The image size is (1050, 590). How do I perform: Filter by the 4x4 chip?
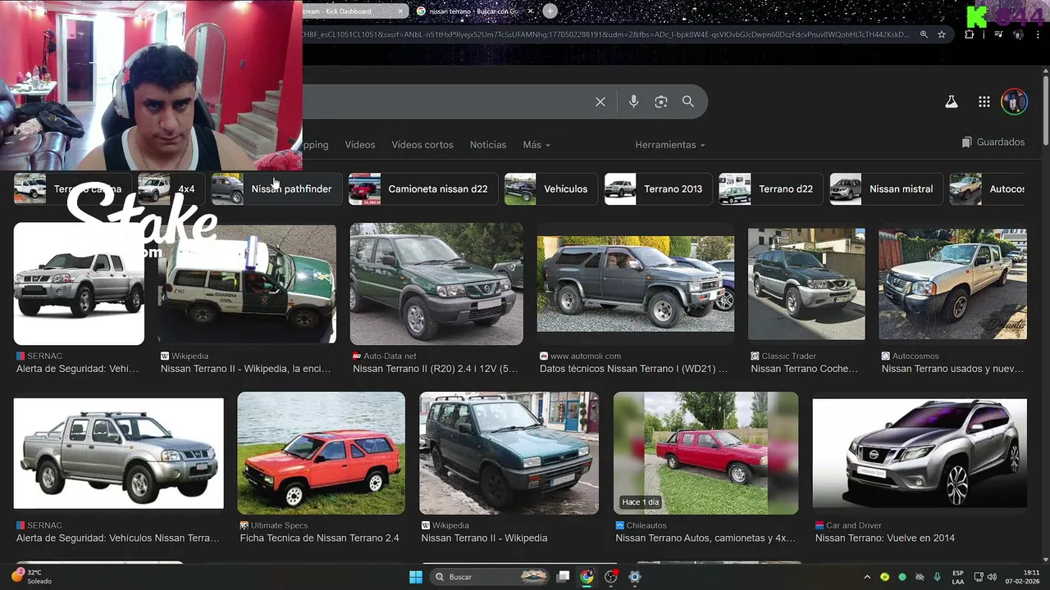click(171, 188)
